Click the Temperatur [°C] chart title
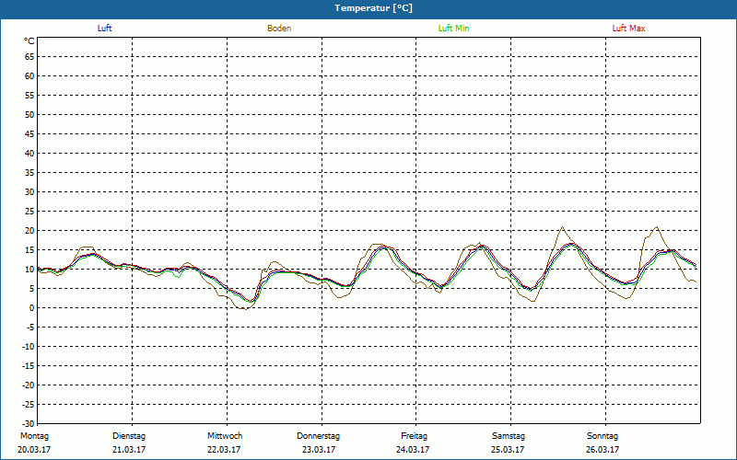The width and height of the screenshot is (737, 460). (374, 8)
